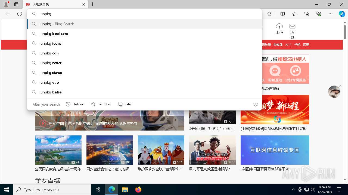
Task: Open address bar search settings gear
Action: 255,104
